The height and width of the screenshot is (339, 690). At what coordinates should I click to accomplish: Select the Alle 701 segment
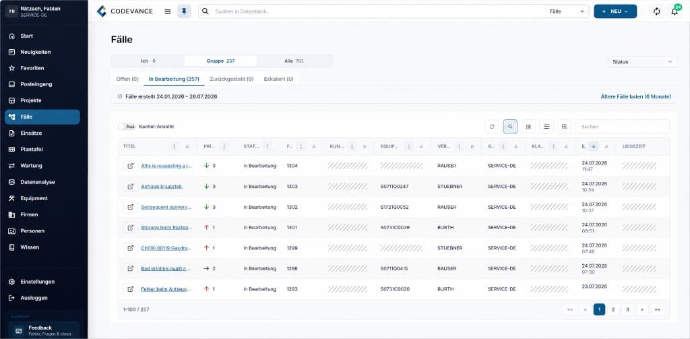pyautogui.click(x=294, y=61)
